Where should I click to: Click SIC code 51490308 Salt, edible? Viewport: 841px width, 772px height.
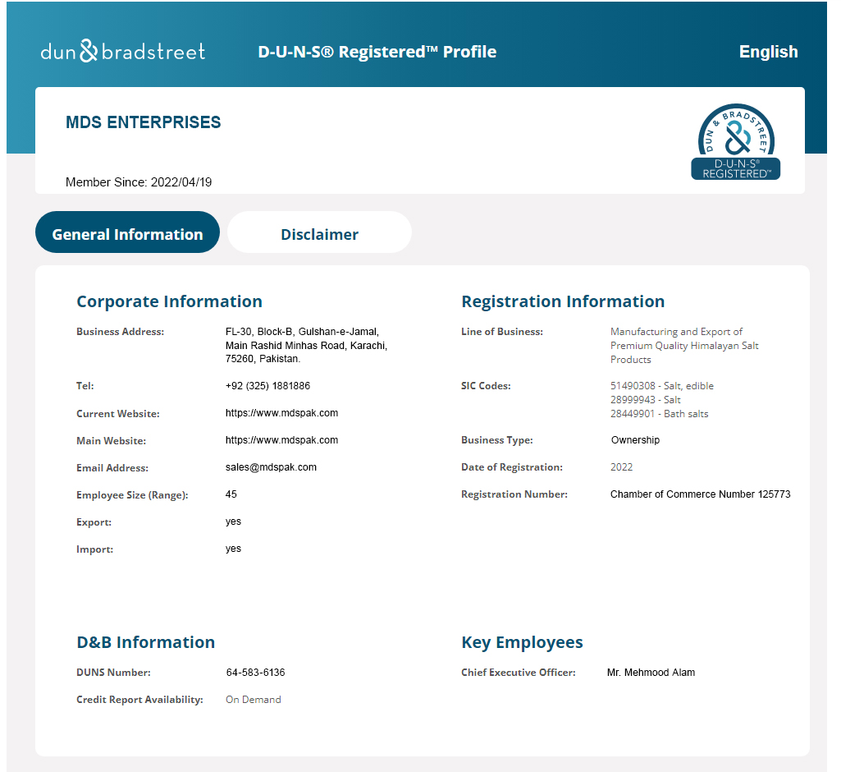pos(661,386)
